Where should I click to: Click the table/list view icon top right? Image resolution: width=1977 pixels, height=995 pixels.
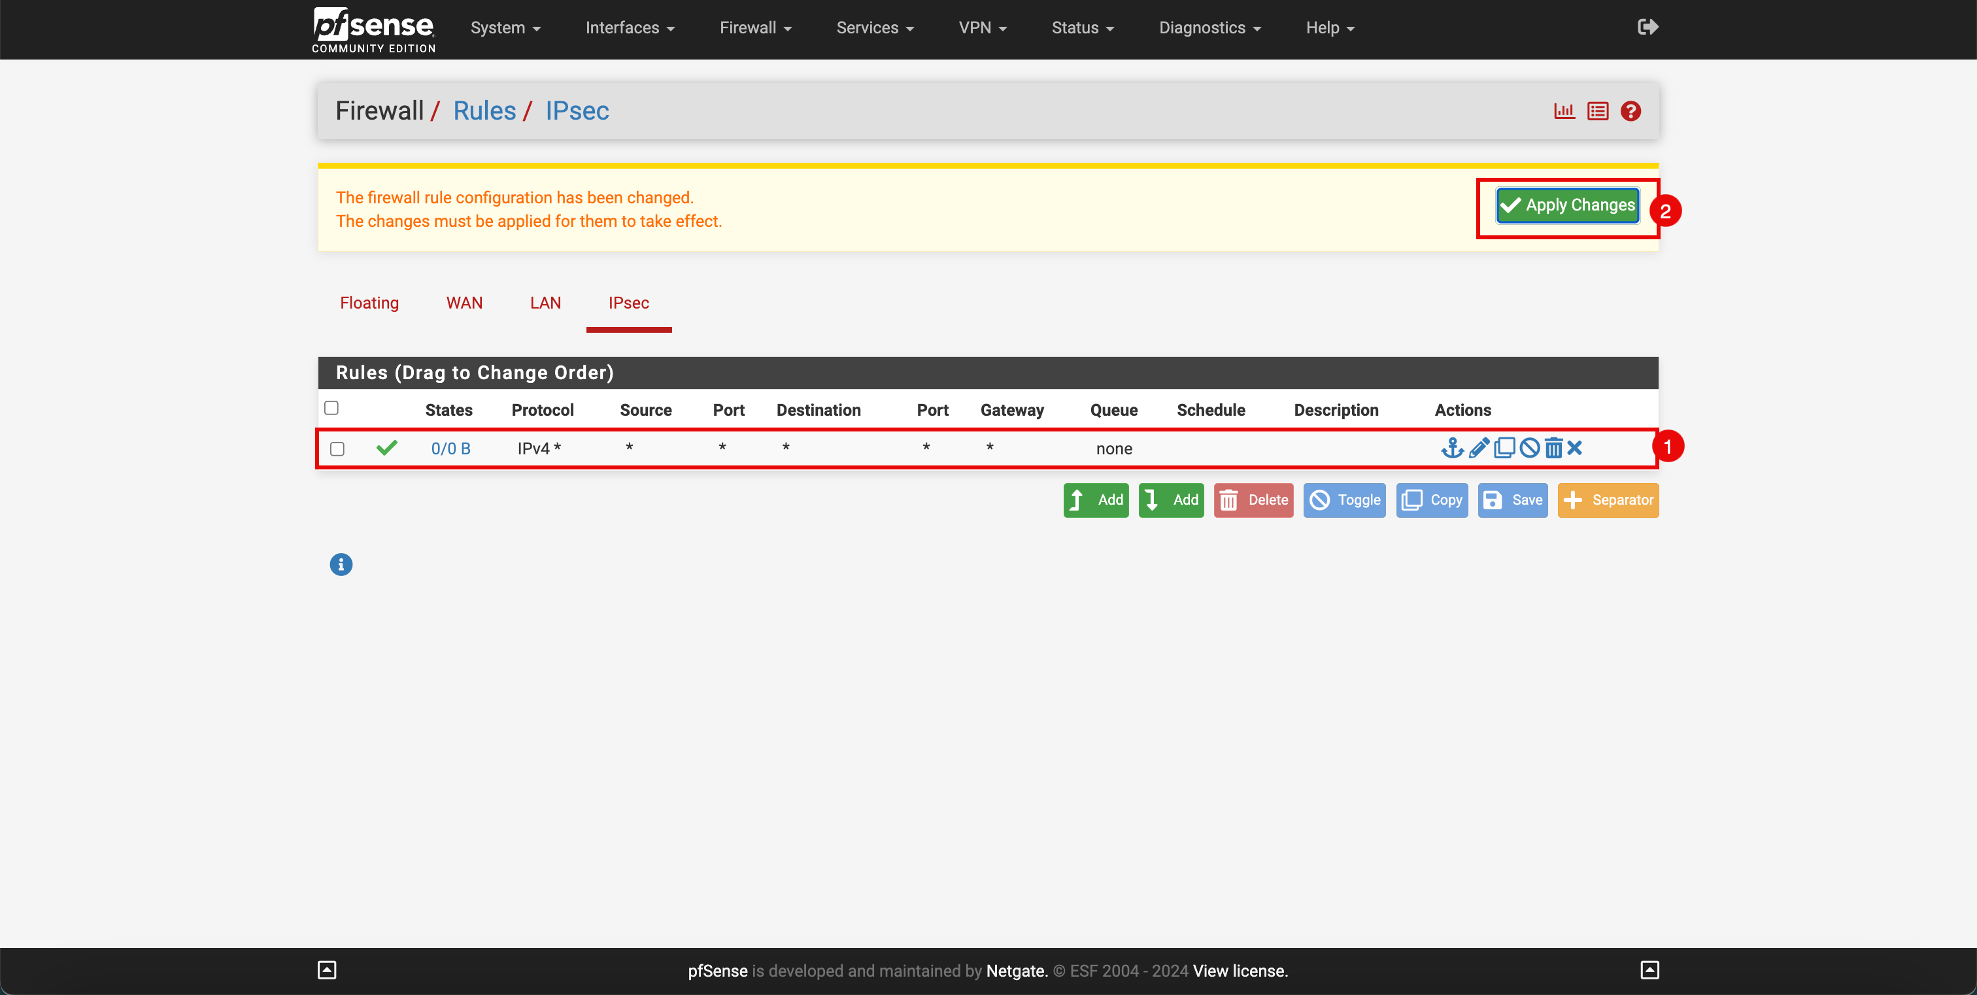[1598, 110]
